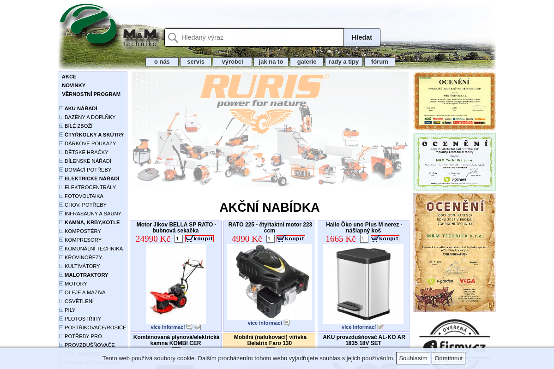Click koupit cart icon for Hailo Öko bin
This screenshot has width=554, height=369.
(385, 238)
